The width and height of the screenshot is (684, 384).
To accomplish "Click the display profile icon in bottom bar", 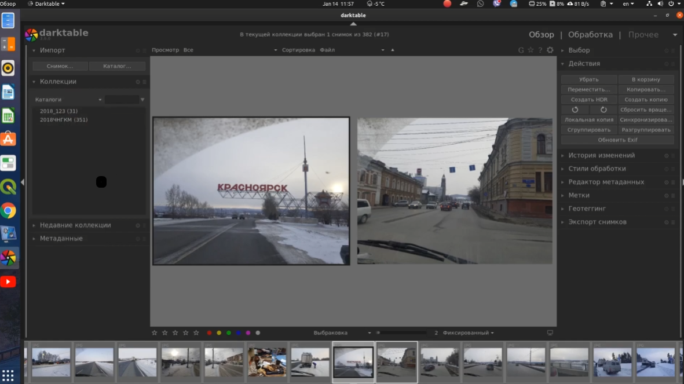I will tap(550, 333).
